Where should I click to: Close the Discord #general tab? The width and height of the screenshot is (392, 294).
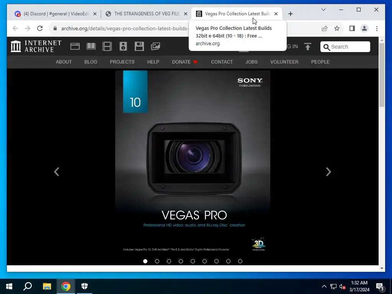[x=95, y=14]
